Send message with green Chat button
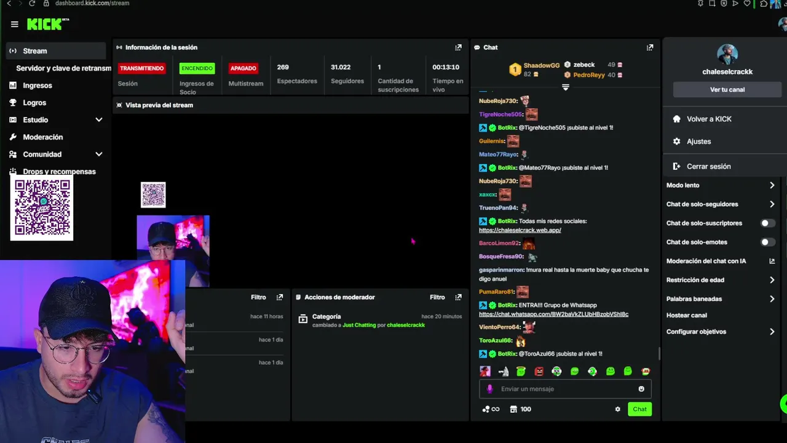 [639, 409]
